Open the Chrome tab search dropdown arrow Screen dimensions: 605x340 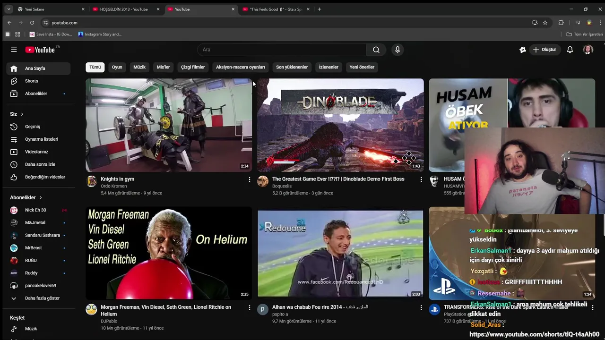click(x=9, y=9)
